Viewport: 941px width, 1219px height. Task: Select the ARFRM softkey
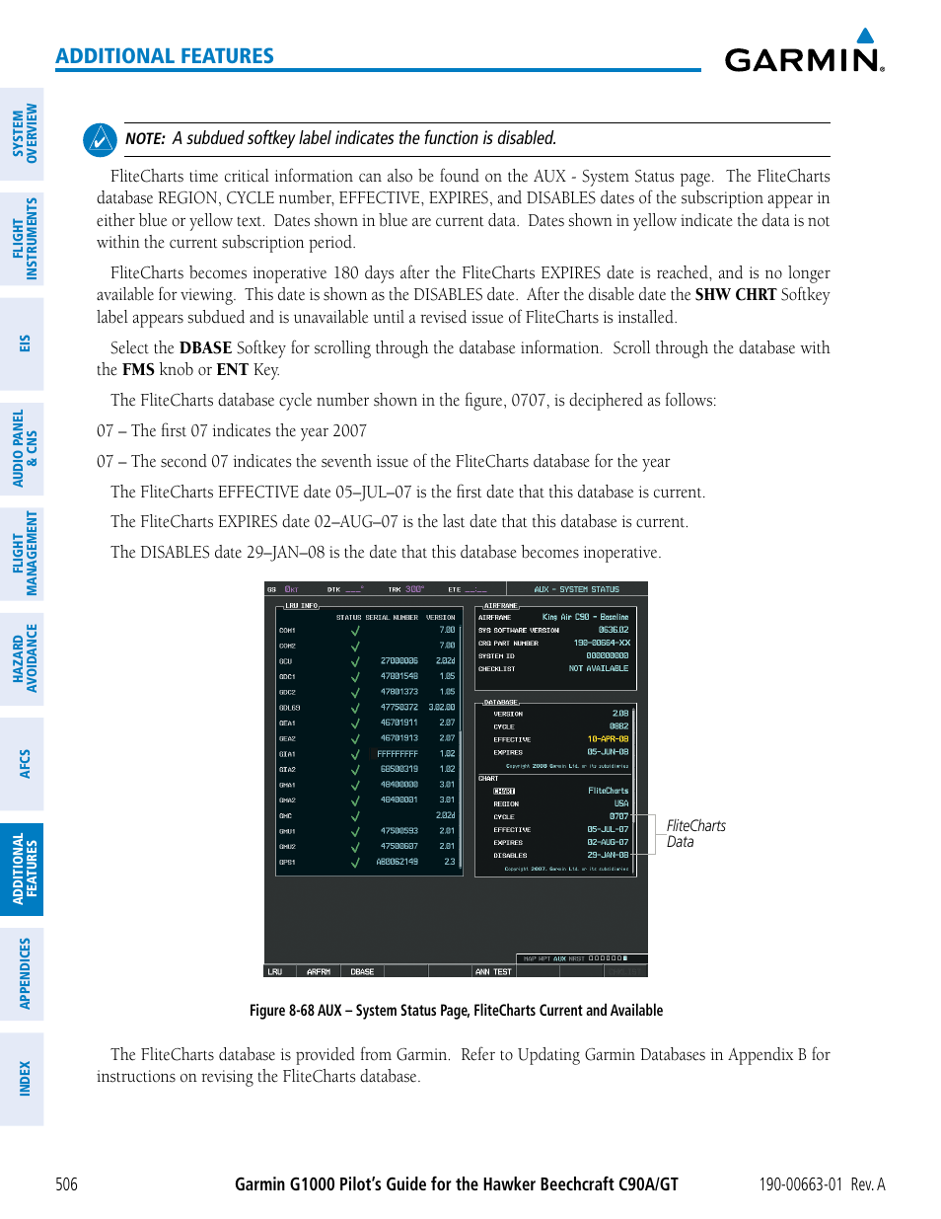[319, 972]
